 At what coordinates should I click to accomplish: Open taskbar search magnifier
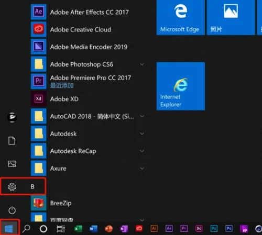26,229
